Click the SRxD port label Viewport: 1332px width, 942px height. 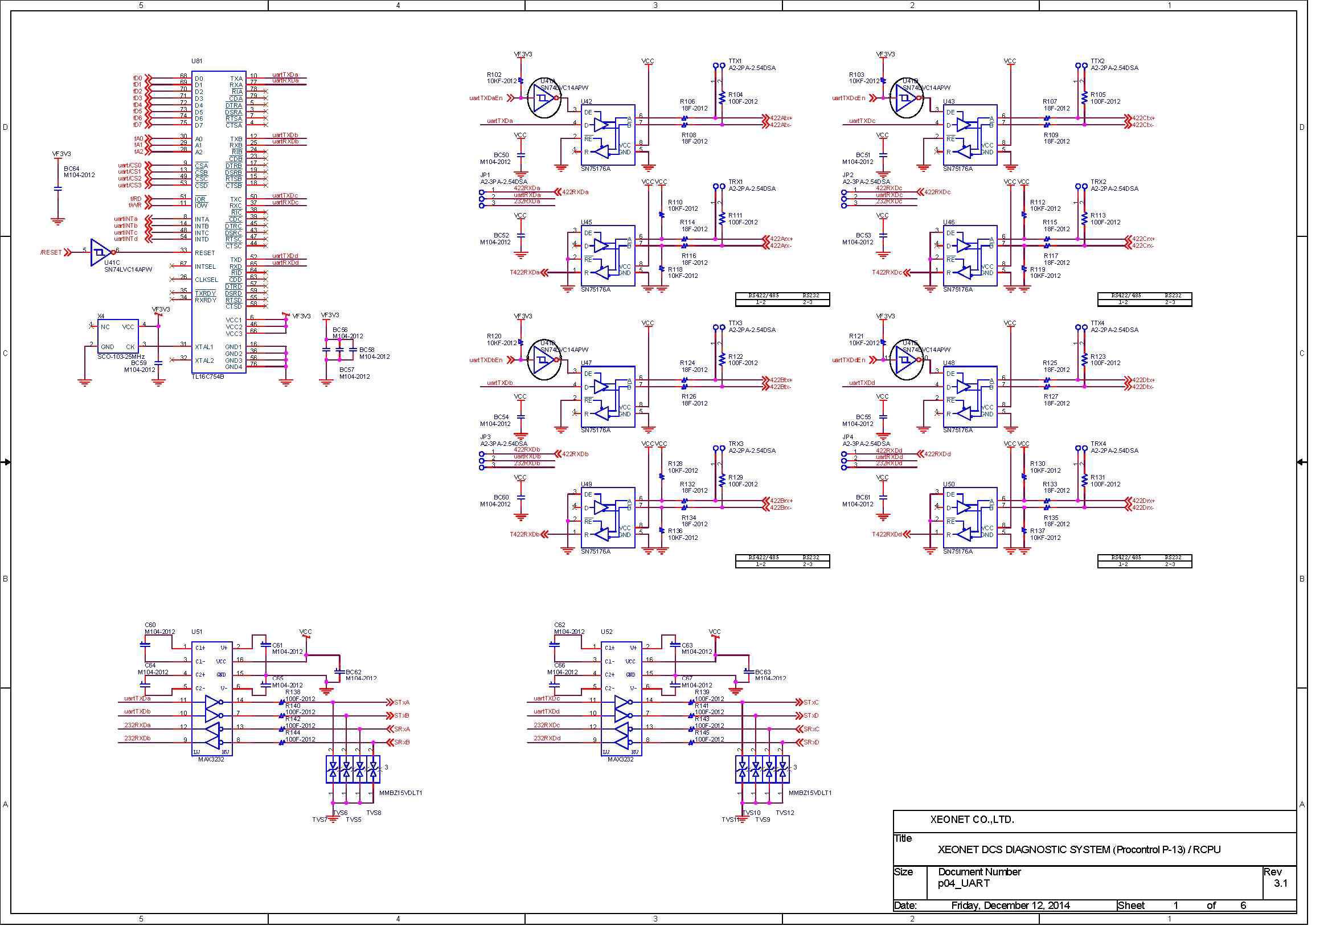(x=810, y=743)
